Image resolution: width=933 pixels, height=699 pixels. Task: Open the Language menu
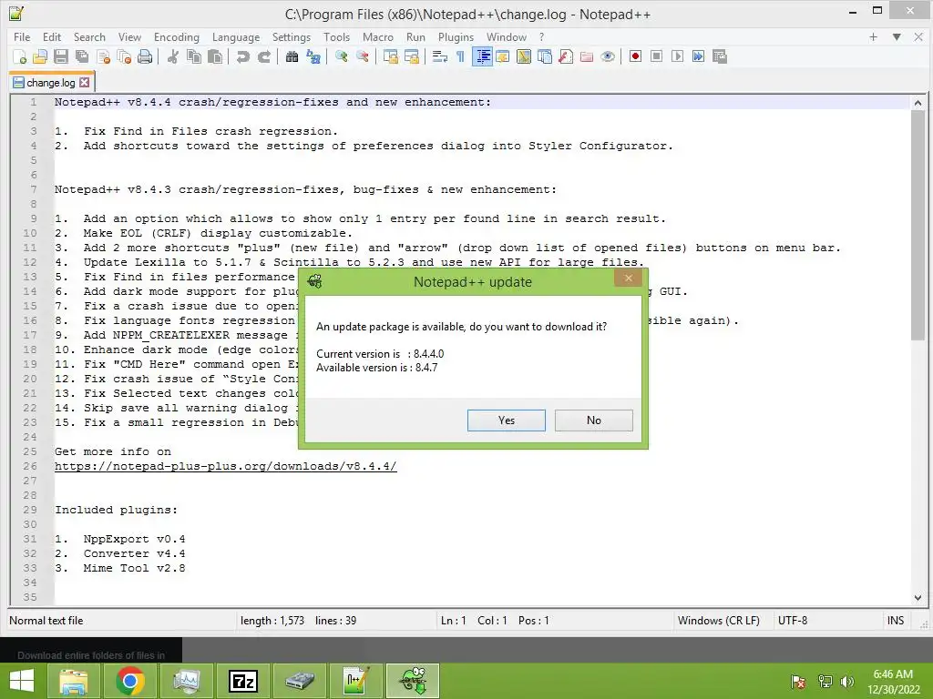click(236, 36)
